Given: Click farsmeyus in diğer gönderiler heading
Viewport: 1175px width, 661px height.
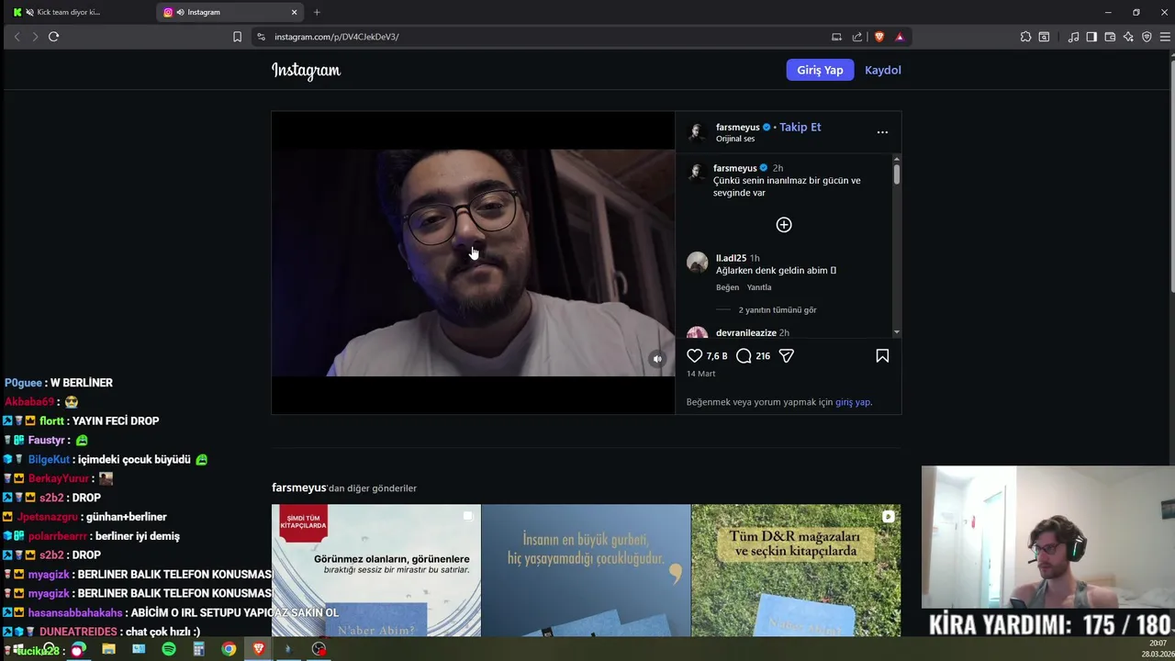Looking at the screenshot, I should click(298, 487).
